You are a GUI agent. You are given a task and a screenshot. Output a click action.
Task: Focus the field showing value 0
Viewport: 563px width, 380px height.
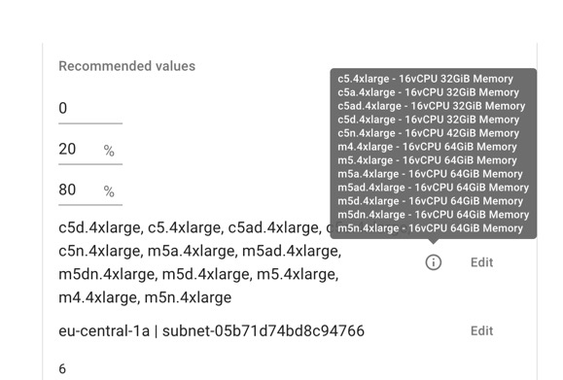(90, 109)
